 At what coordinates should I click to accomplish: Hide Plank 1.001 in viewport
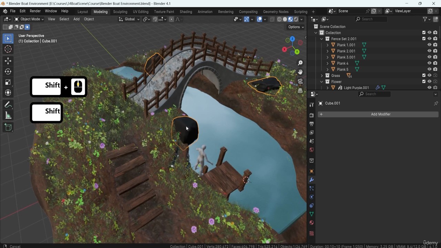coord(429,45)
